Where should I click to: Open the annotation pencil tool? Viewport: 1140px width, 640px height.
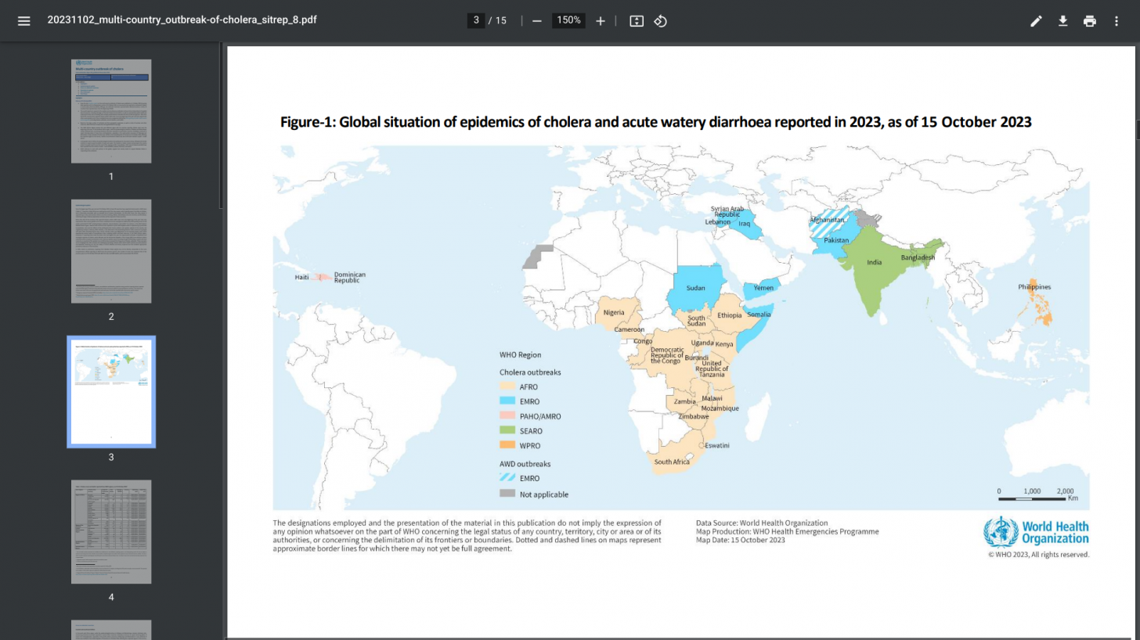[x=1036, y=21]
